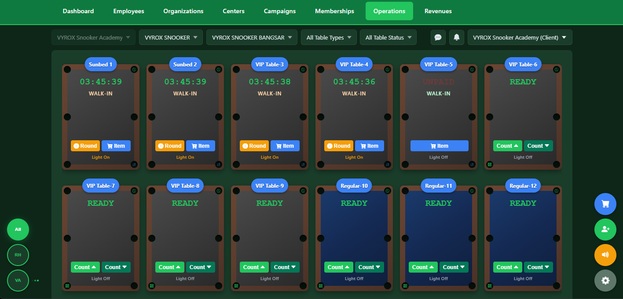This screenshot has width=623, height=299.
Task: Open the chat messages icon
Action: click(438, 37)
